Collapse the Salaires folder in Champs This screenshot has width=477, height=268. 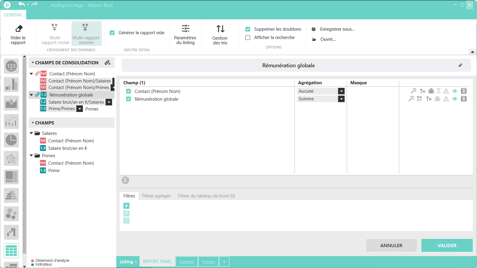tap(31, 133)
